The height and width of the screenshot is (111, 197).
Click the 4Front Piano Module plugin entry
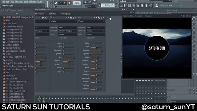click(14, 27)
